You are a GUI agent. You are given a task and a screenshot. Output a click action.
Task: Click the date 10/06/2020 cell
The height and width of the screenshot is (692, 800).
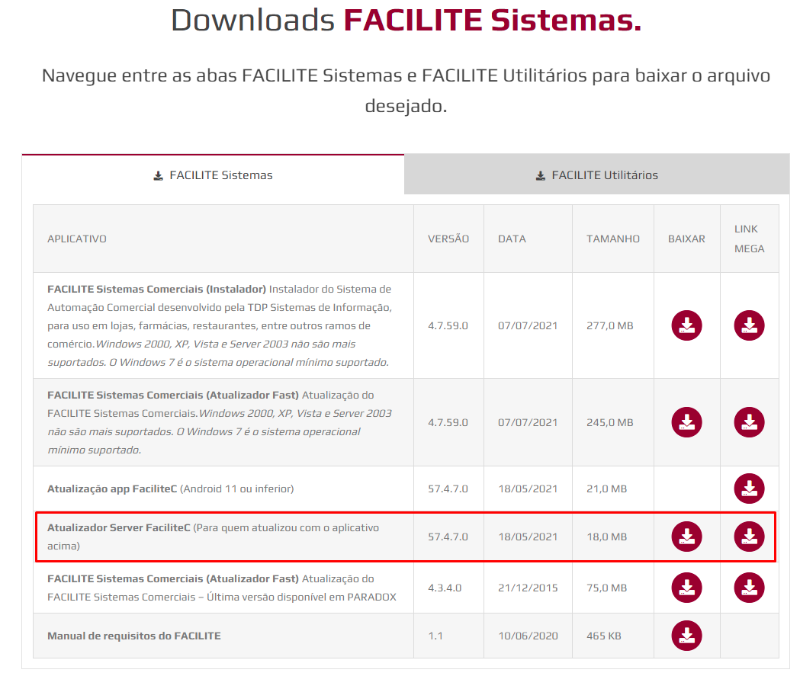(x=528, y=636)
